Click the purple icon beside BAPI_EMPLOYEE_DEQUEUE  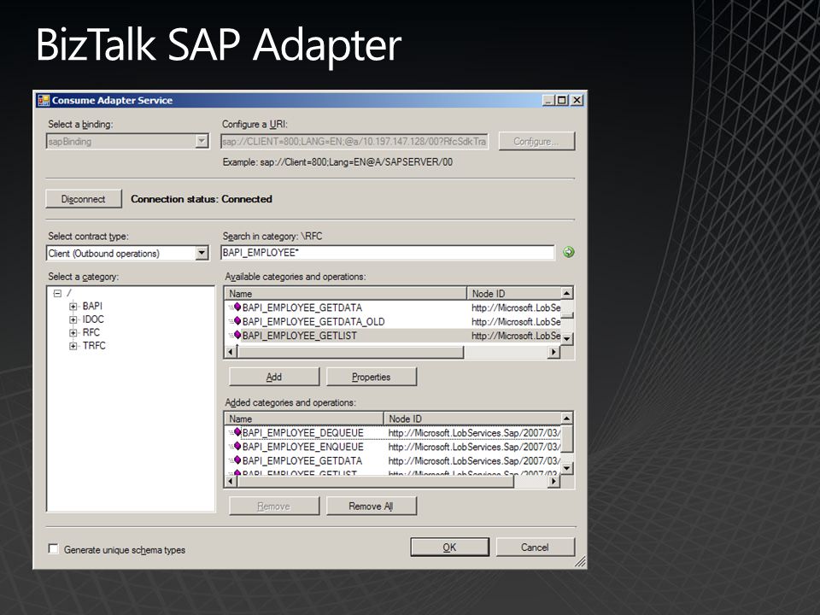pos(237,432)
